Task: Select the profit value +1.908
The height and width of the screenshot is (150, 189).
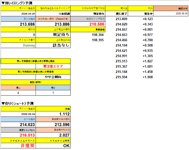Action: click(x=147, y=77)
